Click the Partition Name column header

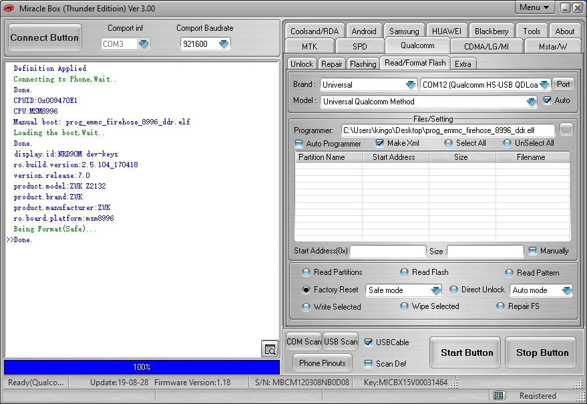(329, 157)
